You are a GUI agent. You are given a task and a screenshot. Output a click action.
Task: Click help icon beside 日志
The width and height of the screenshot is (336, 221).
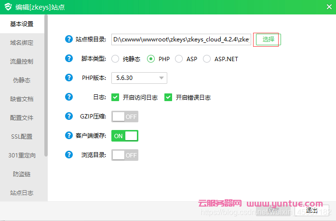tap(68, 97)
